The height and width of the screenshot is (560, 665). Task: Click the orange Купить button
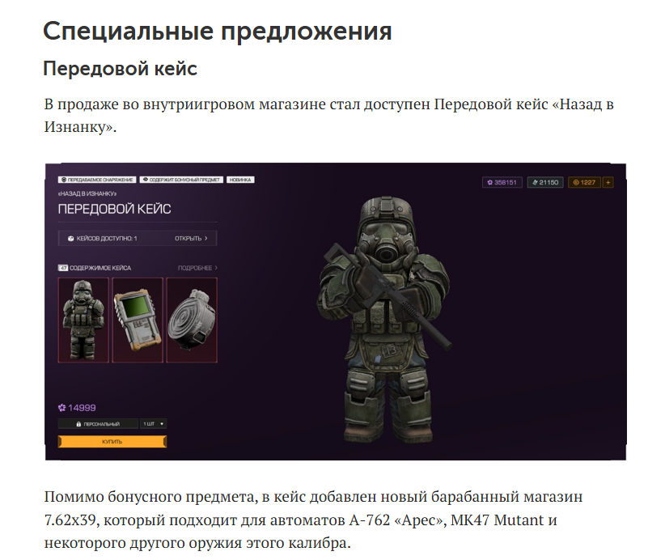point(112,442)
